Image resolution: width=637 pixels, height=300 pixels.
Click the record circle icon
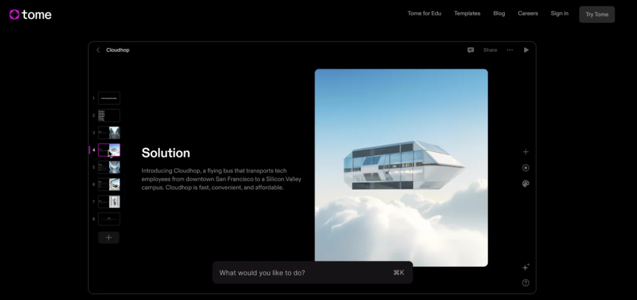[x=526, y=167]
